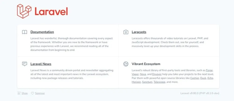Open the Telescope link
This screenshot has height=101, width=234.
(x=160, y=82)
